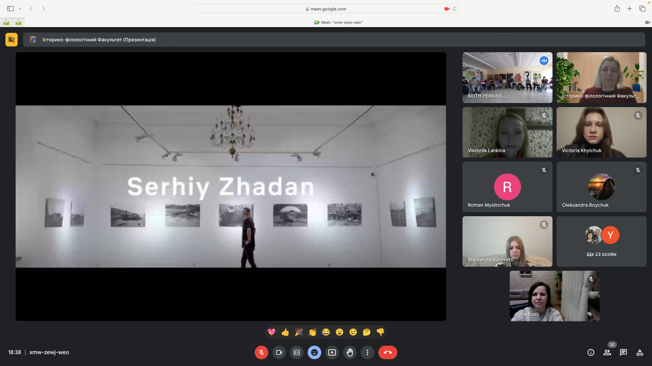Reload the page in Safari
The image size is (652, 366).
[454, 9]
